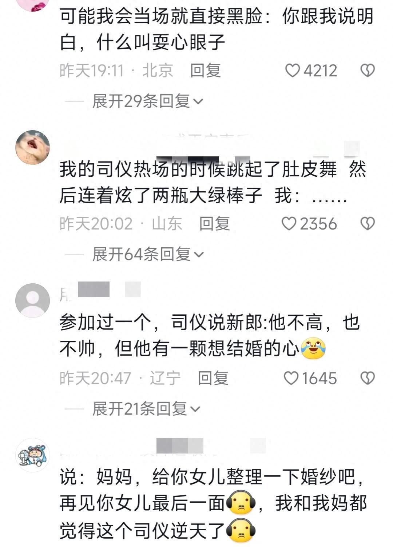Reply to the Shandong comment
393x547 pixels.
pos(215,224)
